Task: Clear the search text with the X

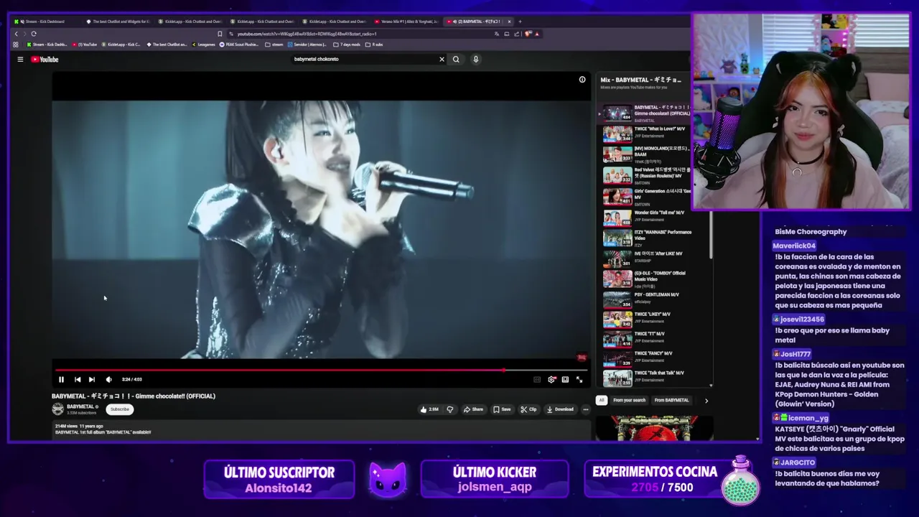Action: pos(442,60)
